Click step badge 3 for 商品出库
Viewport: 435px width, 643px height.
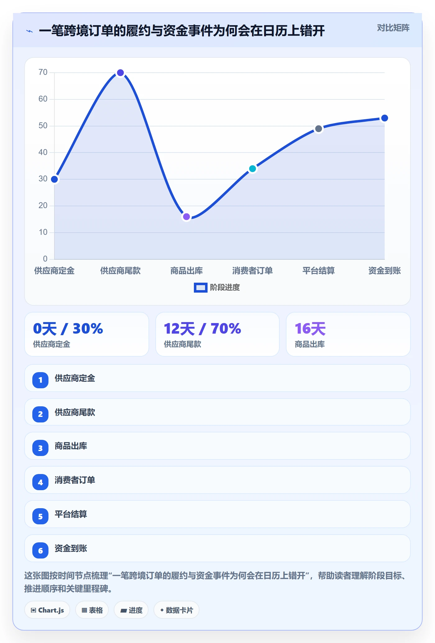click(x=40, y=448)
